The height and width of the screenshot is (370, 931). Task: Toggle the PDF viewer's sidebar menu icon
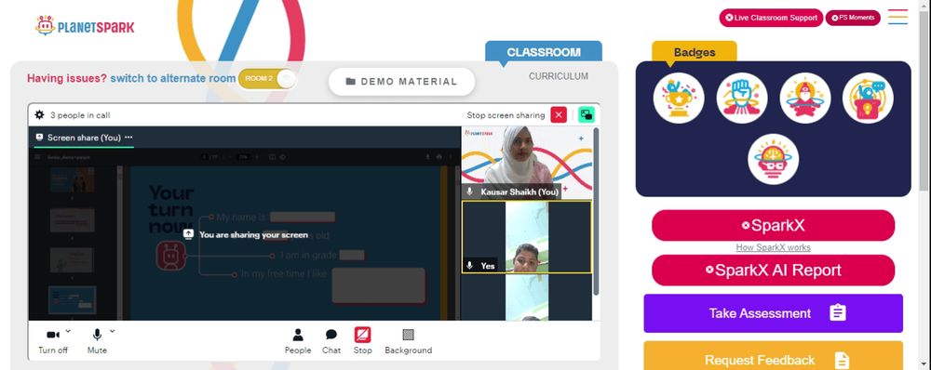tap(37, 157)
